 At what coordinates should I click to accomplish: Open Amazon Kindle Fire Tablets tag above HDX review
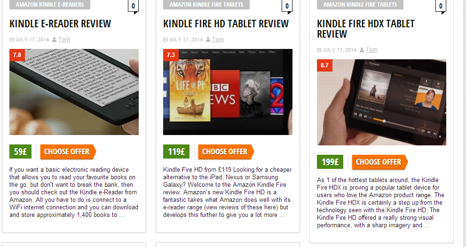click(x=360, y=4)
